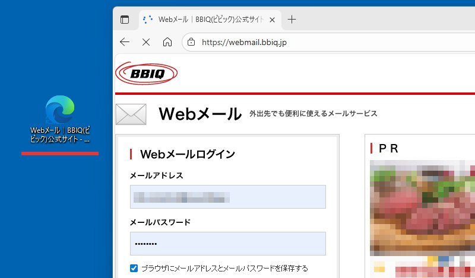The height and width of the screenshot is (278, 475).
Task: Stop the page from loading
Action: [146, 42]
